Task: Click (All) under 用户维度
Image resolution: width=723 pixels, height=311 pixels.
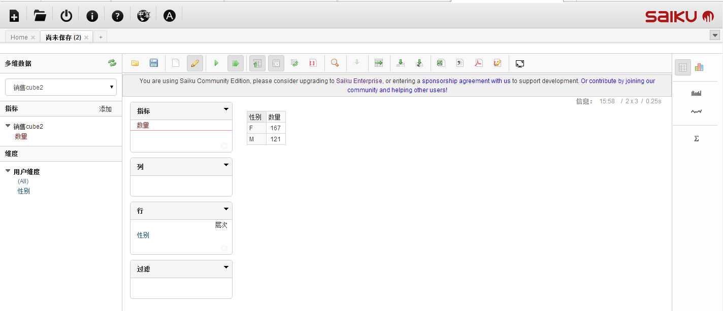Action: pos(23,181)
